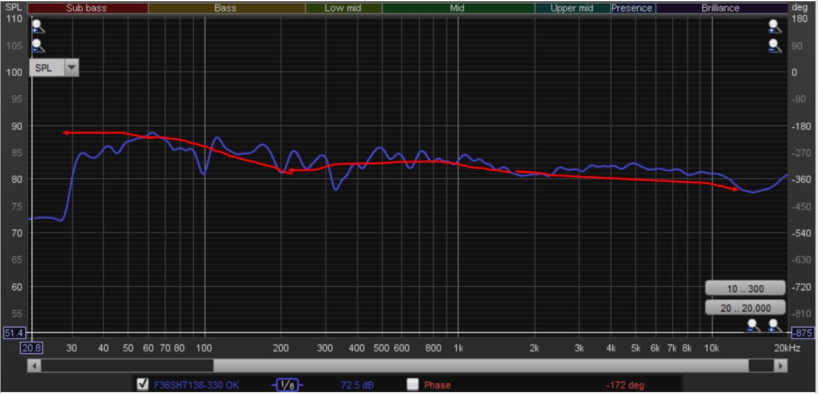Click the 51.4 SPL lower limit field
This screenshot has width=818, height=394.
click(x=13, y=333)
